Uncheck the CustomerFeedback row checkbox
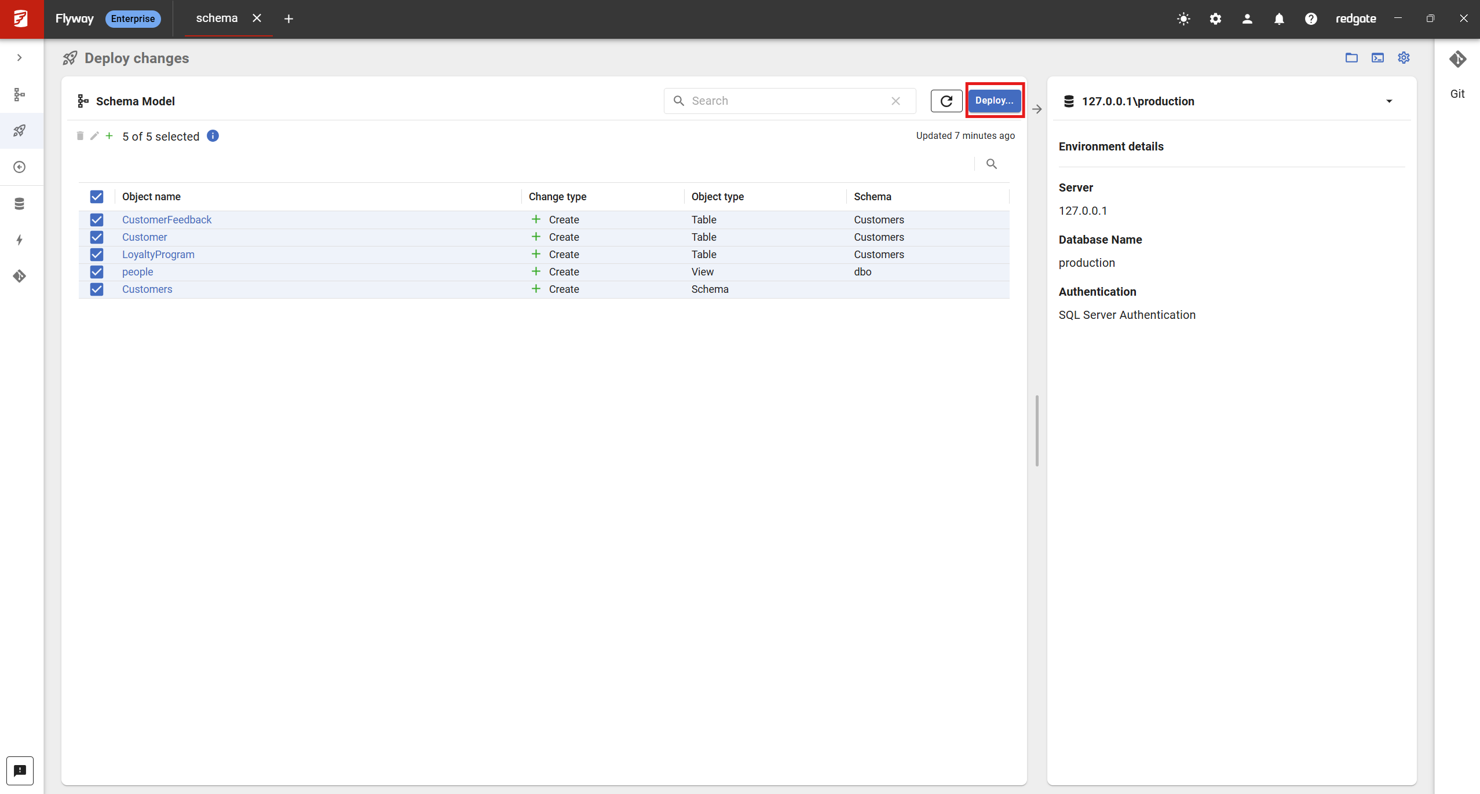The height and width of the screenshot is (794, 1480). click(97, 220)
